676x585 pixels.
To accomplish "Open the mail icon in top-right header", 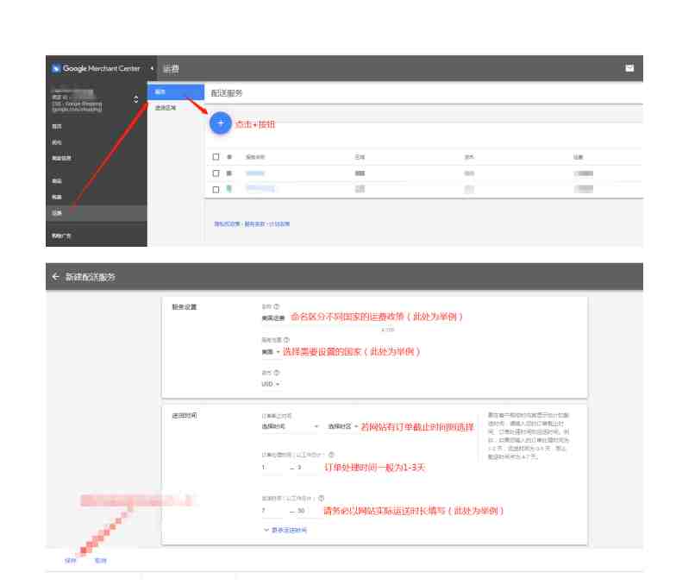I will (x=629, y=68).
